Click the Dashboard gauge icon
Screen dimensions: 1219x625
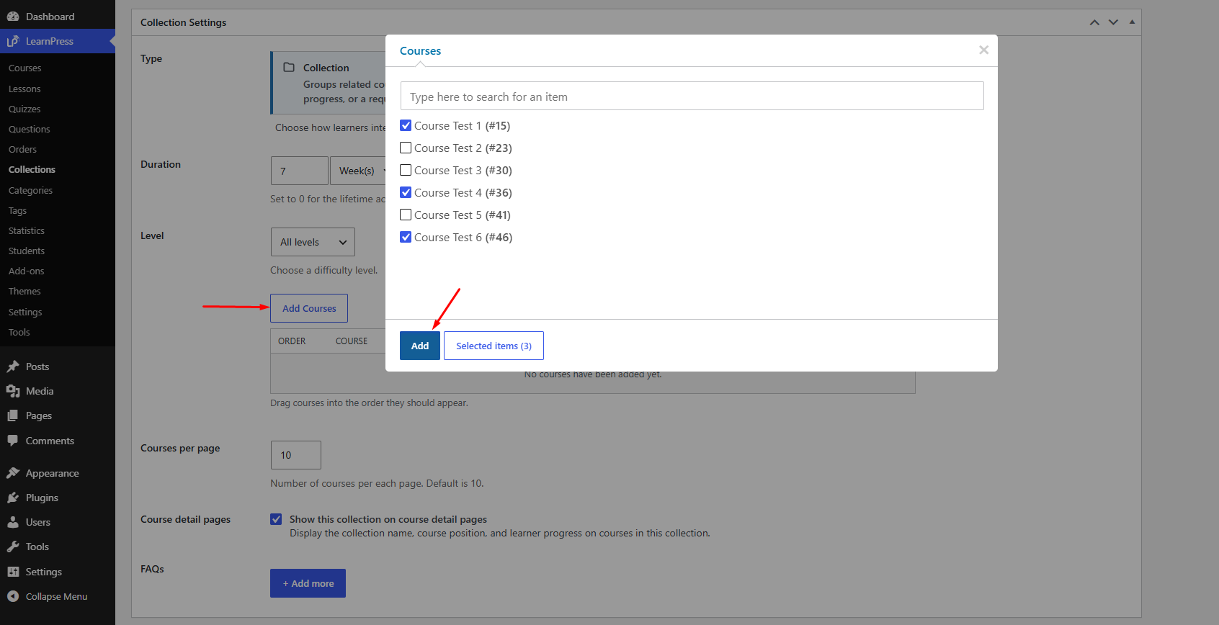tap(13, 17)
